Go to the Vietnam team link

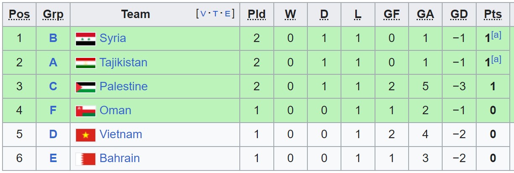(x=121, y=134)
